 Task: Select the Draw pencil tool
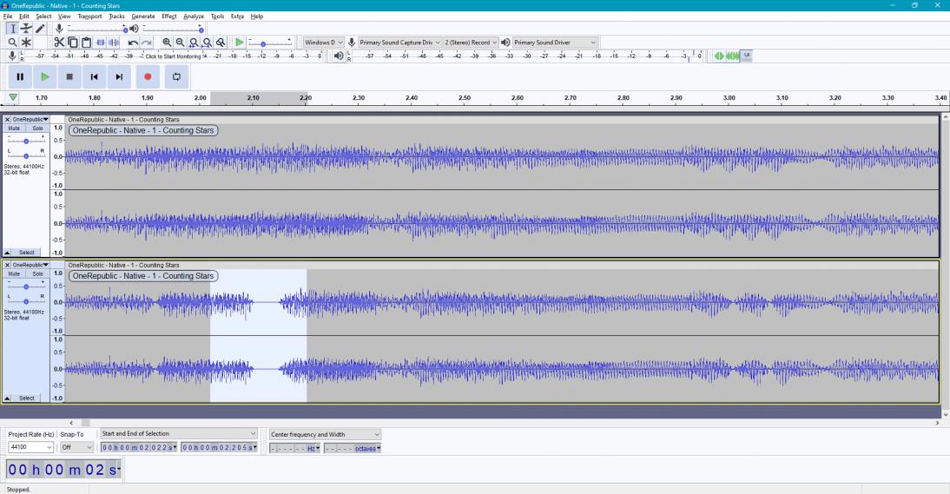[40, 29]
